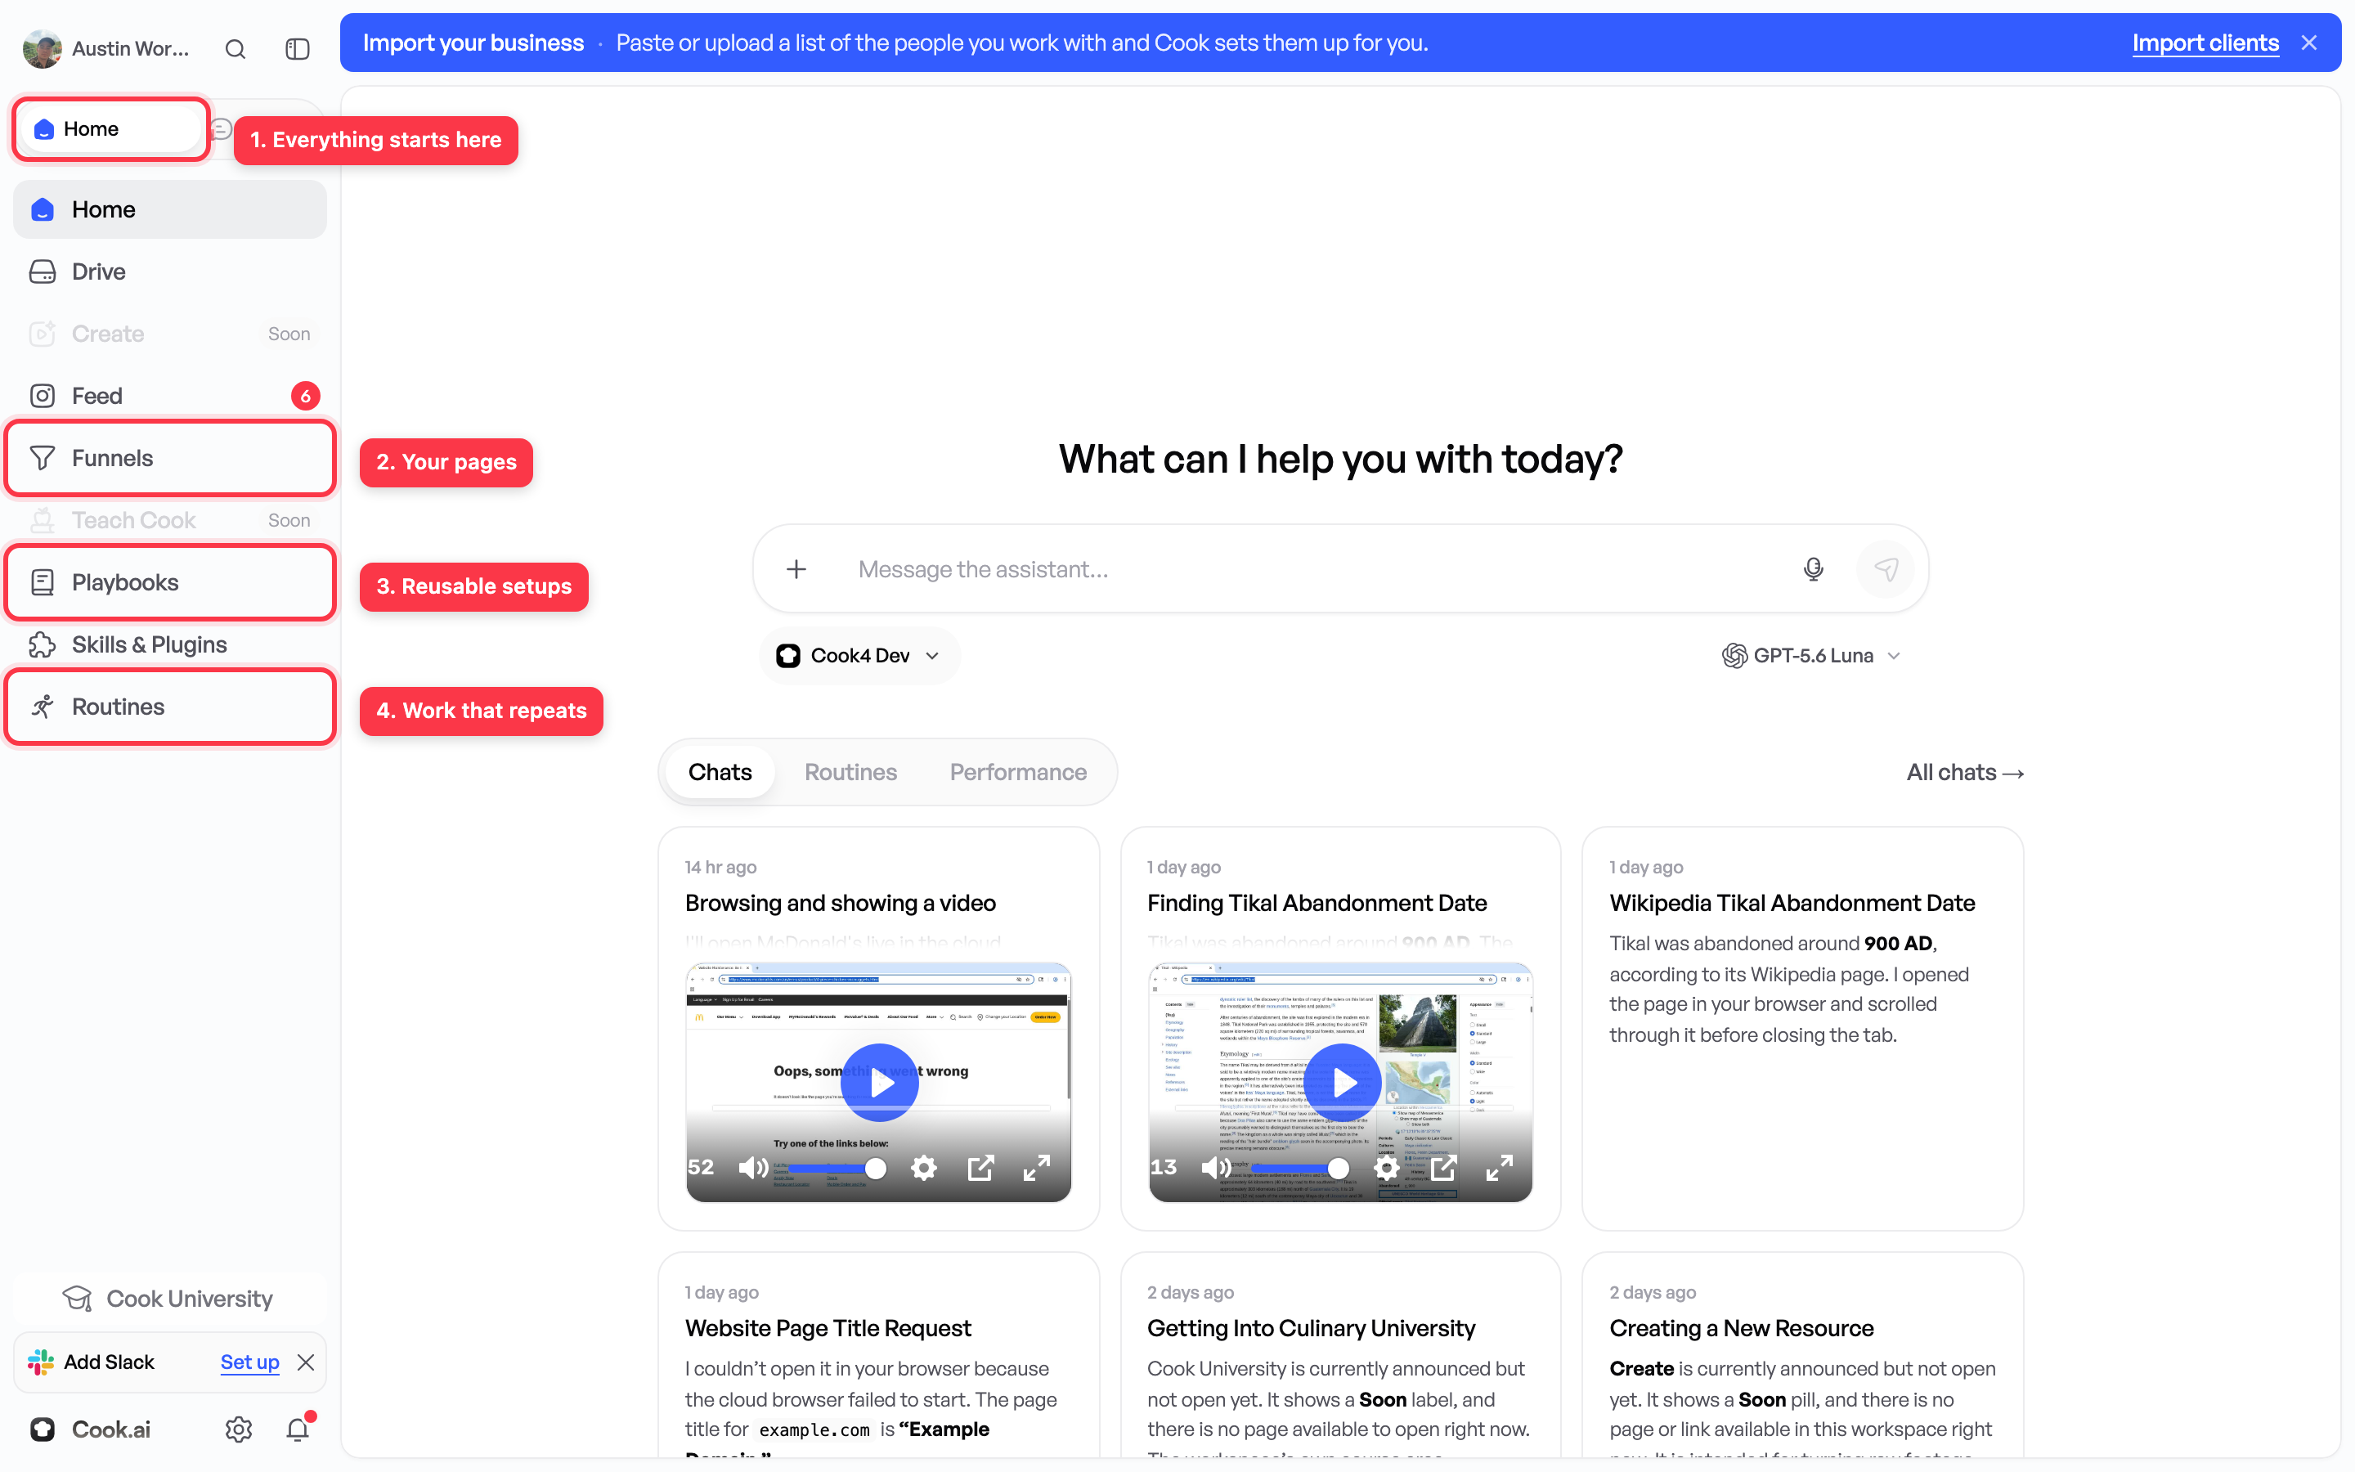Image resolution: width=2355 pixels, height=1472 pixels.
Task: Collapse the sidebar with the panel icon
Action: click(297, 49)
